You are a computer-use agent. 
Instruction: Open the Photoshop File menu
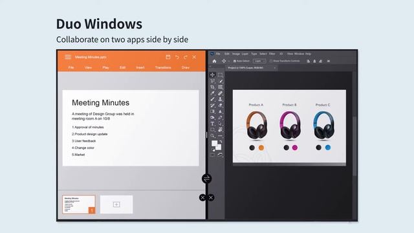pyautogui.click(x=218, y=54)
